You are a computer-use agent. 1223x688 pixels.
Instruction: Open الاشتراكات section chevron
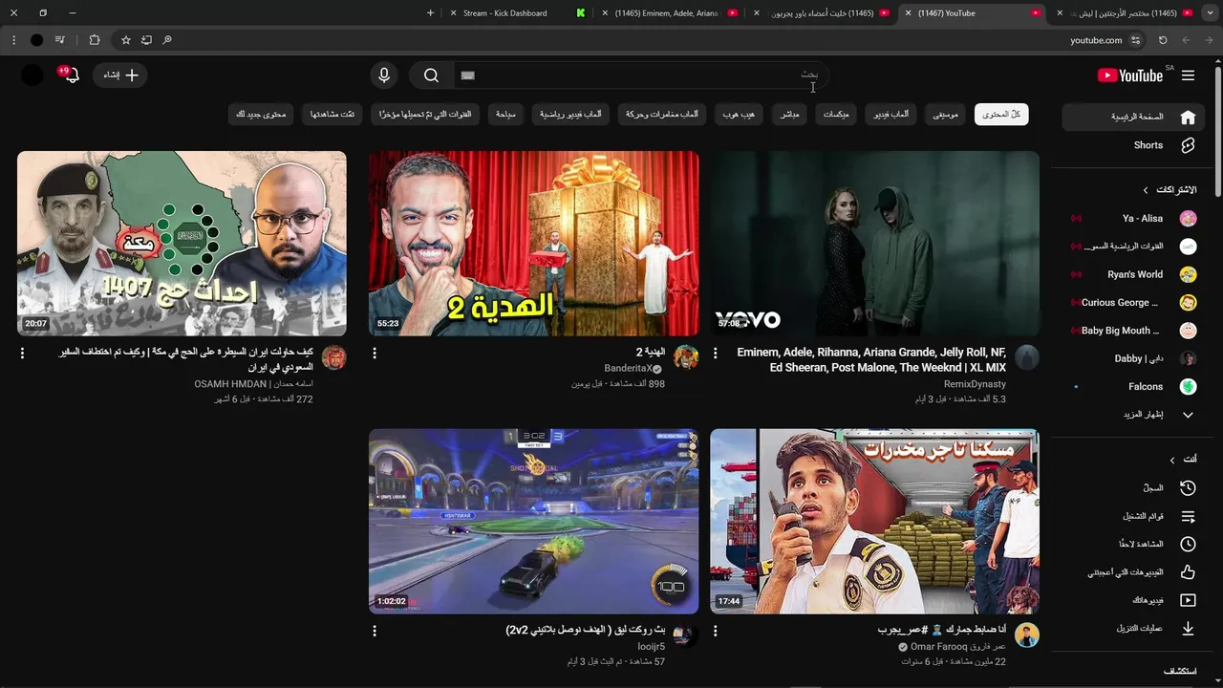click(1146, 190)
